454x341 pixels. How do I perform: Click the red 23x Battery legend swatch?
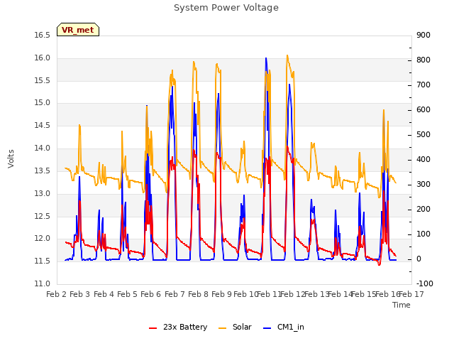[x=153, y=328]
